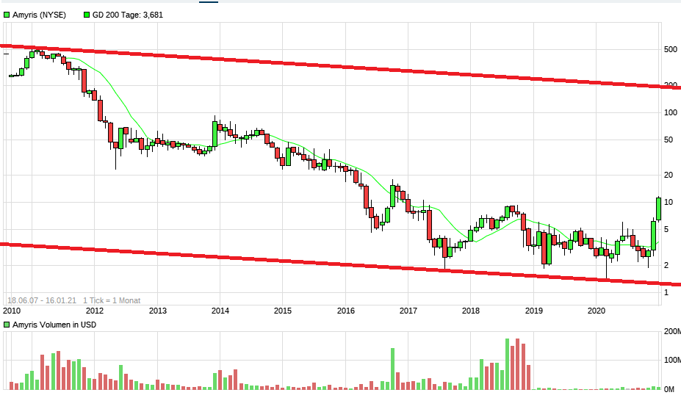Click the 500 price axis label
Viewport: 681px width, 398px height.
click(x=669, y=50)
